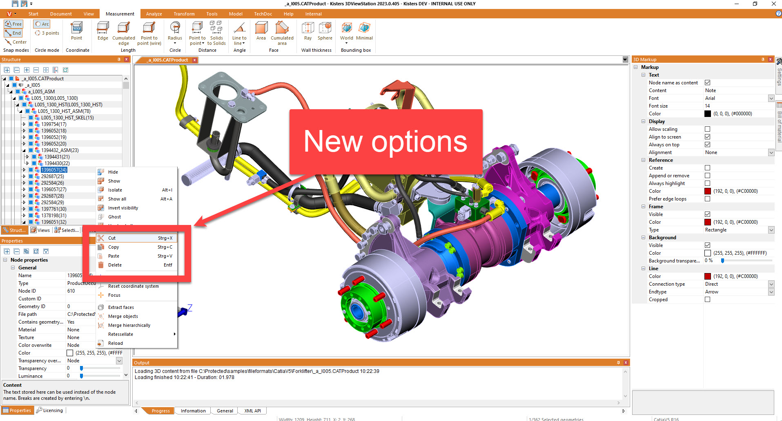Select the Point to point distance tool

point(197,33)
